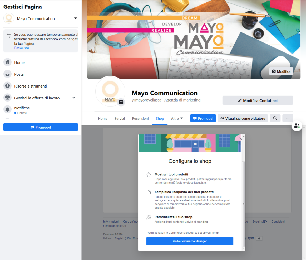This screenshot has height=260, width=306.
Task: Click the Scegli tu! footer link
Action: click(258, 222)
